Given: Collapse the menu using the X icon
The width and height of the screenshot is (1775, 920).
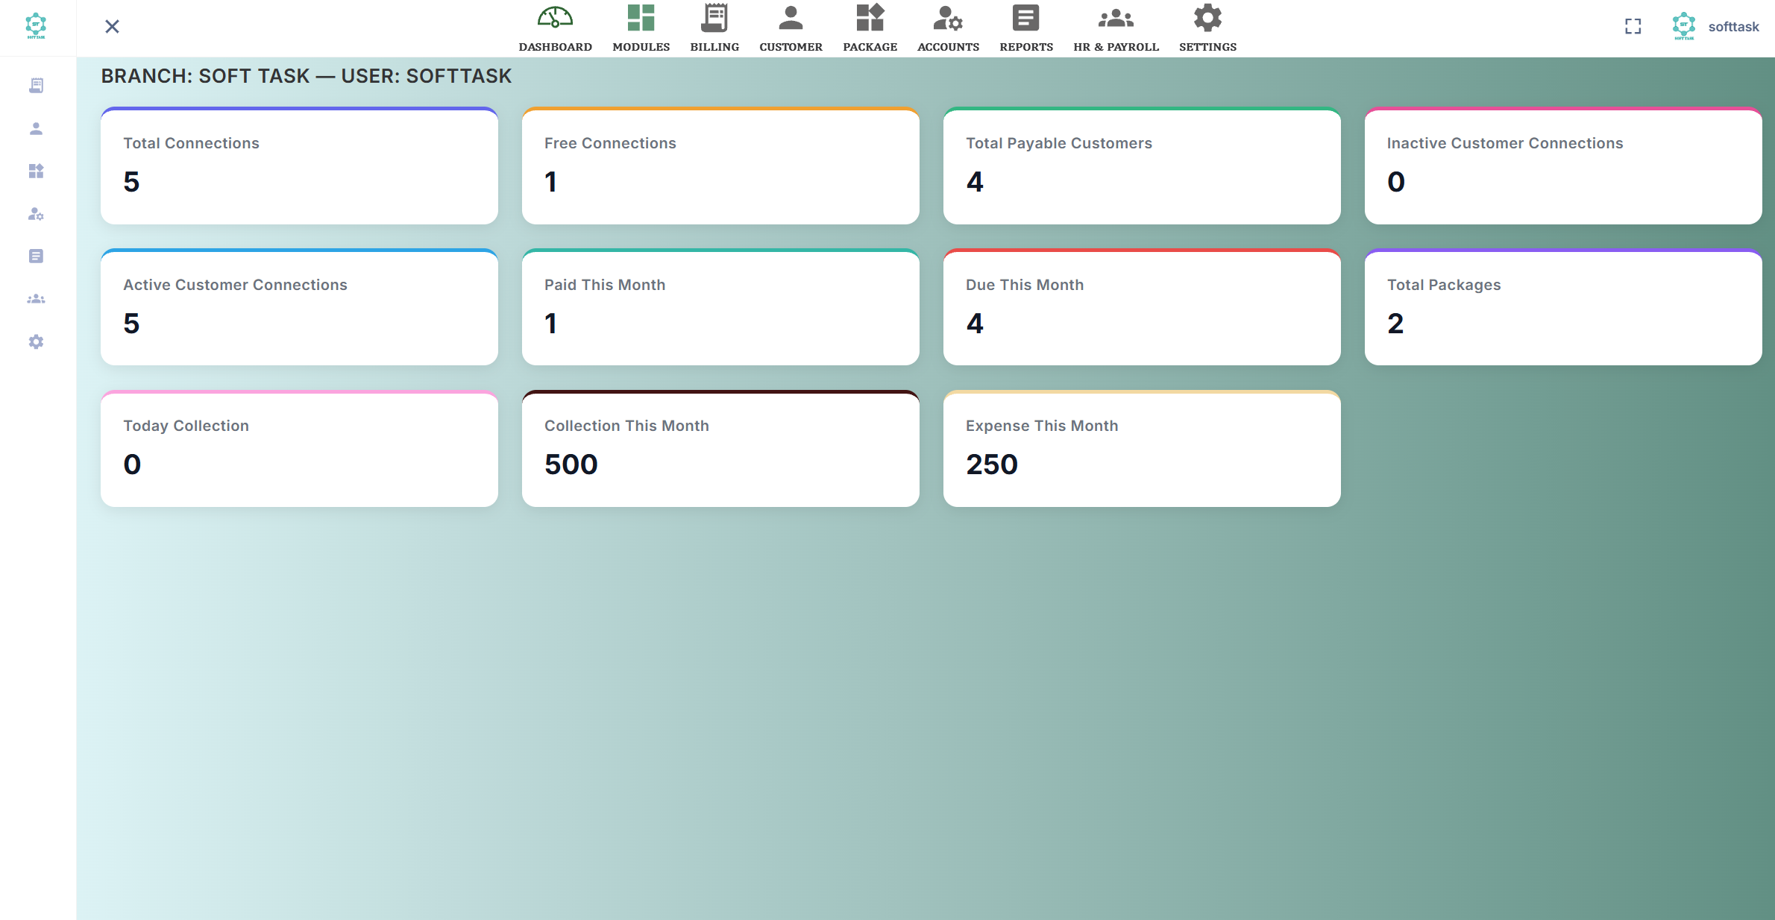Looking at the screenshot, I should [x=112, y=26].
